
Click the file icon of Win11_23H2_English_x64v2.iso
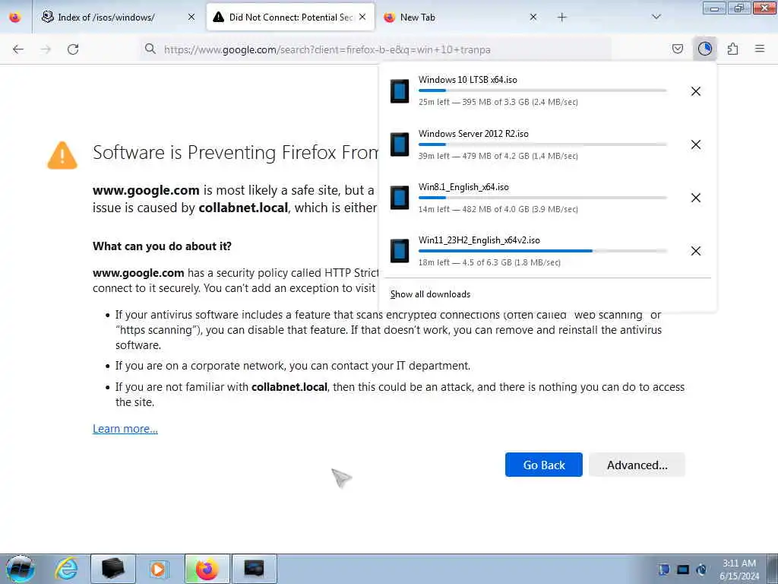click(400, 251)
